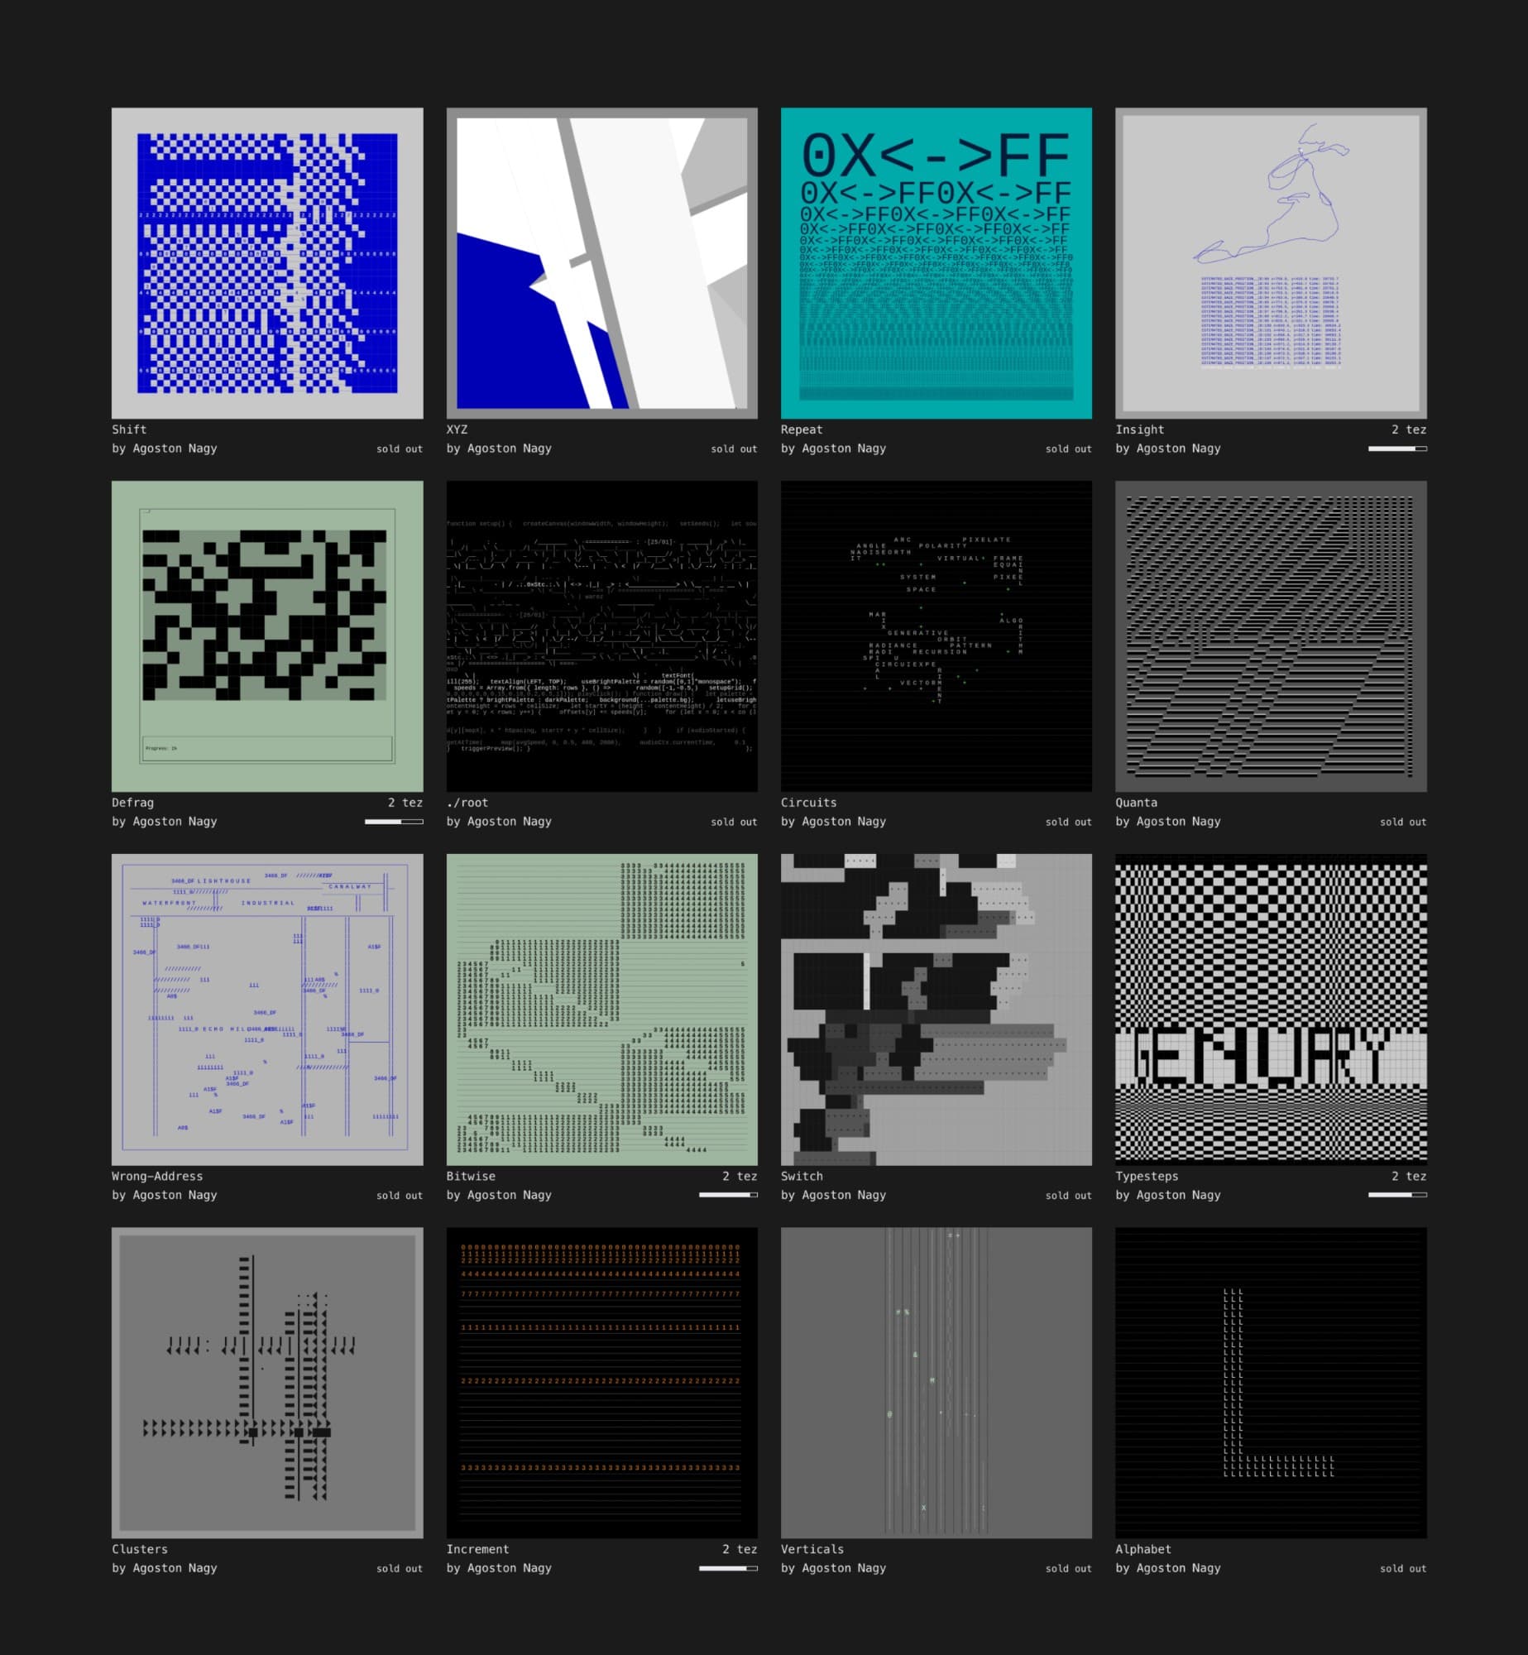View the ./root code artwork preview
The width and height of the screenshot is (1528, 1655).
pyautogui.click(x=602, y=635)
